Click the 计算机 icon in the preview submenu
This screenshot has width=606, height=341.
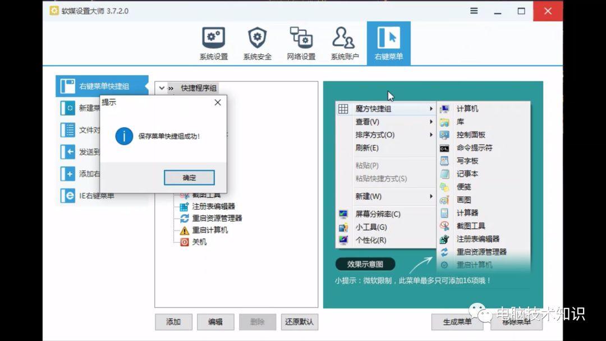pyautogui.click(x=444, y=109)
